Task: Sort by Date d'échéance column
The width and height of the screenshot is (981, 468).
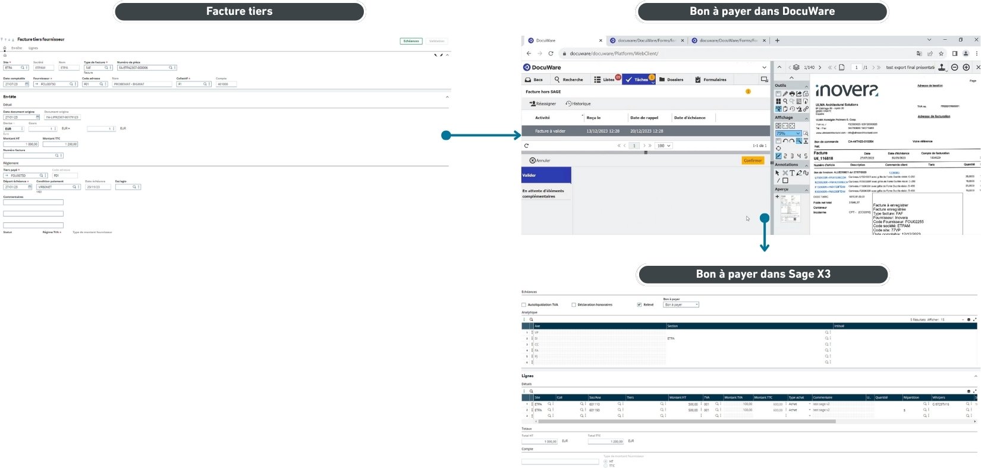Action: pos(690,118)
